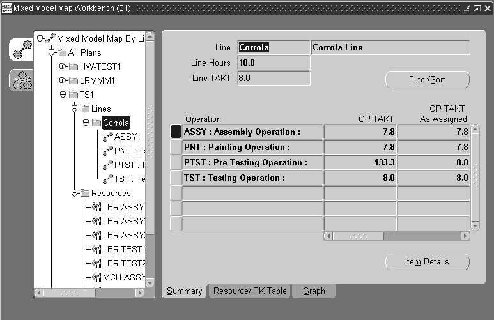Viewport: 494px width, 320px height.
Task: Click the LBR-TEST1 resource icon
Action: pos(96,249)
